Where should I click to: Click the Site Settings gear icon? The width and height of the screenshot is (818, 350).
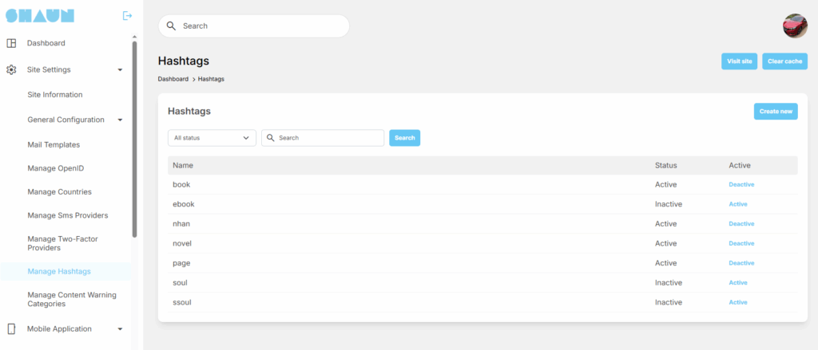(11, 70)
